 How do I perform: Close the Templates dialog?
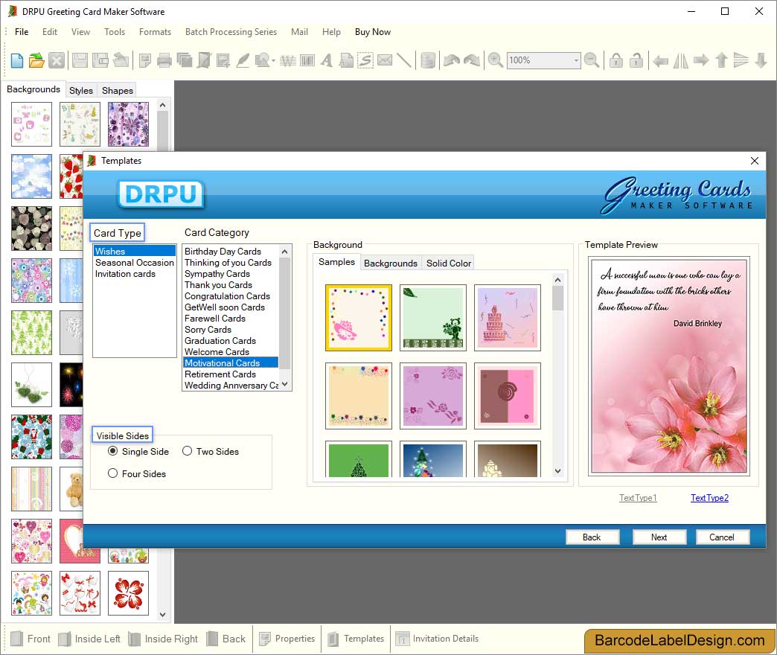tap(754, 161)
